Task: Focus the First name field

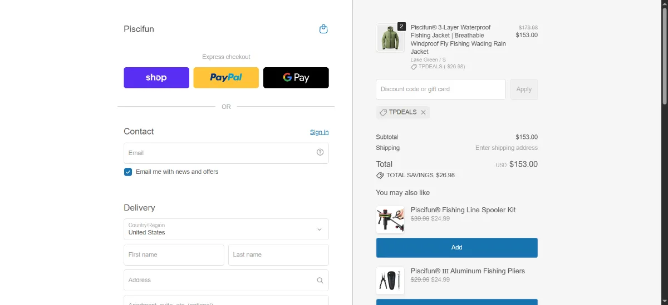Action: pyautogui.click(x=174, y=255)
